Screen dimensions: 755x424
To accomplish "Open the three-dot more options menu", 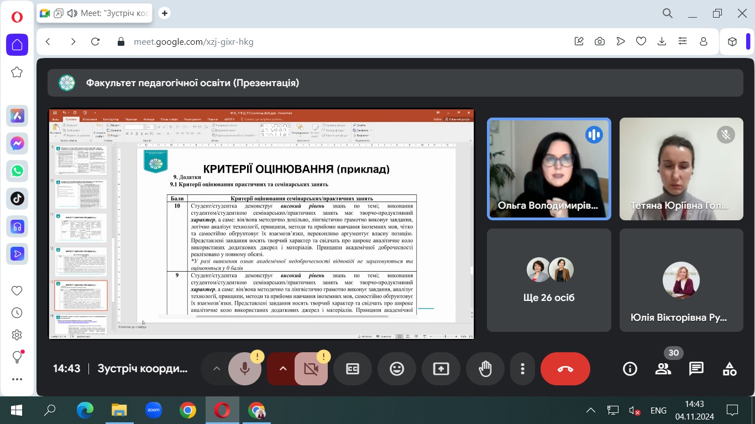I will coord(522,369).
